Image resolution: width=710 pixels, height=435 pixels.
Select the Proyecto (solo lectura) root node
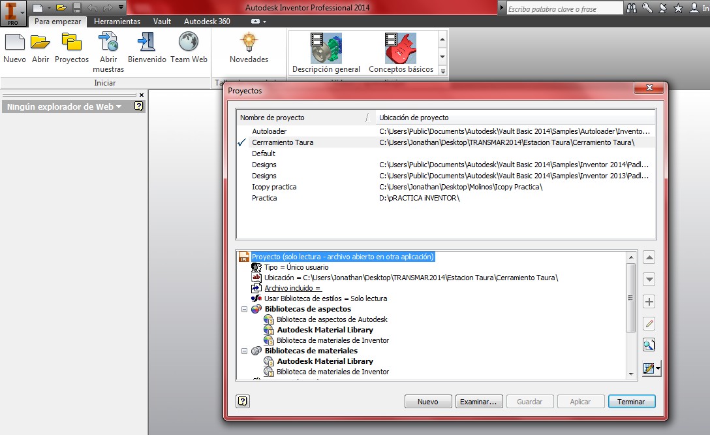coord(343,257)
